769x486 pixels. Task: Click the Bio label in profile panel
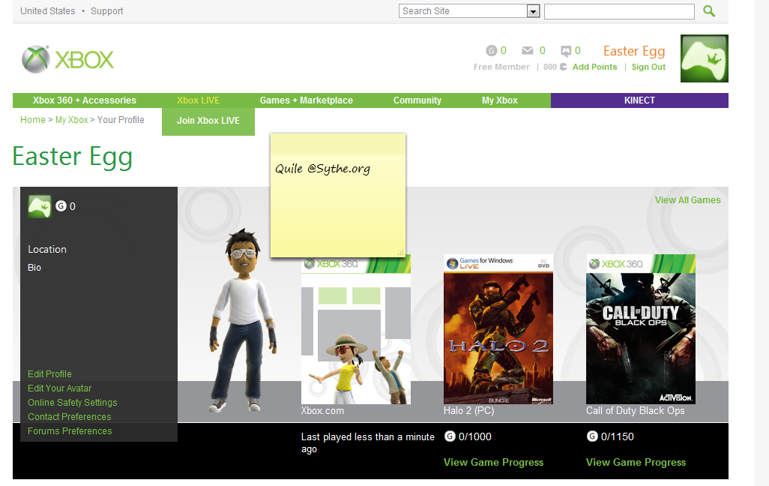pos(34,268)
